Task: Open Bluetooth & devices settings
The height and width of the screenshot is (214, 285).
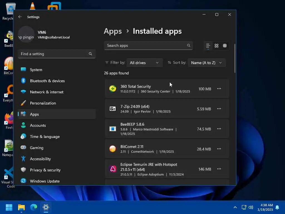Action: (57, 81)
